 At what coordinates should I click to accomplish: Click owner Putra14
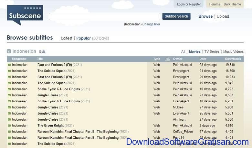coord(178,138)
